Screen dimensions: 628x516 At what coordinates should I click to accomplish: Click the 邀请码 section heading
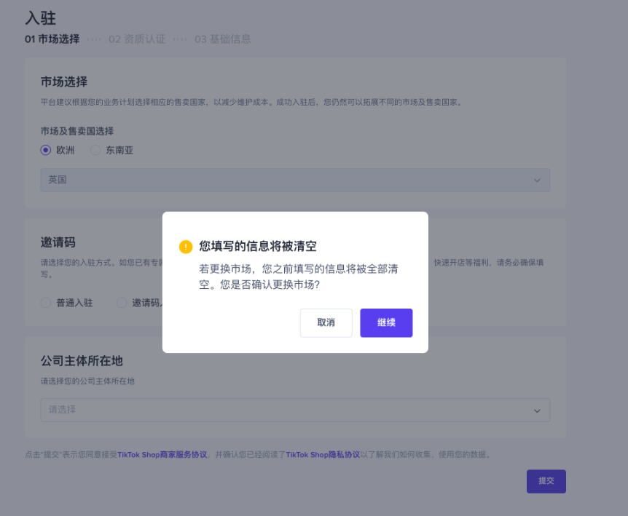58,242
